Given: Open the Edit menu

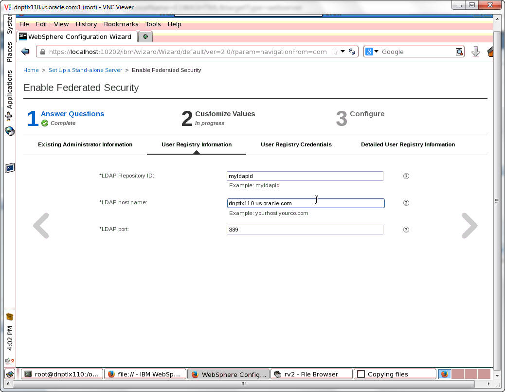Looking at the screenshot, I should coord(41,24).
